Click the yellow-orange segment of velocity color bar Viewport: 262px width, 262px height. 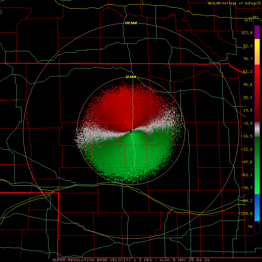pos(257,52)
